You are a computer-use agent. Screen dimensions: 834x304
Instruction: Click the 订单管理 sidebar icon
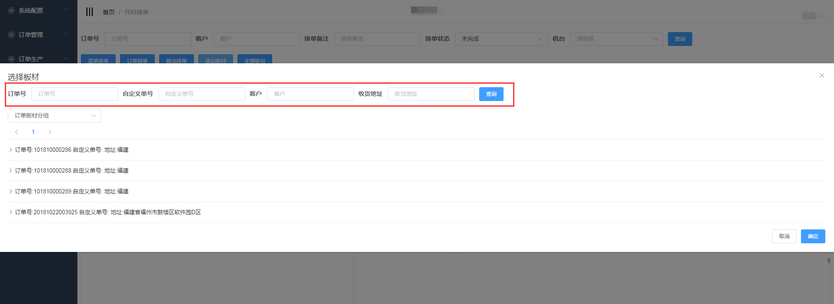tap(11, 35)
